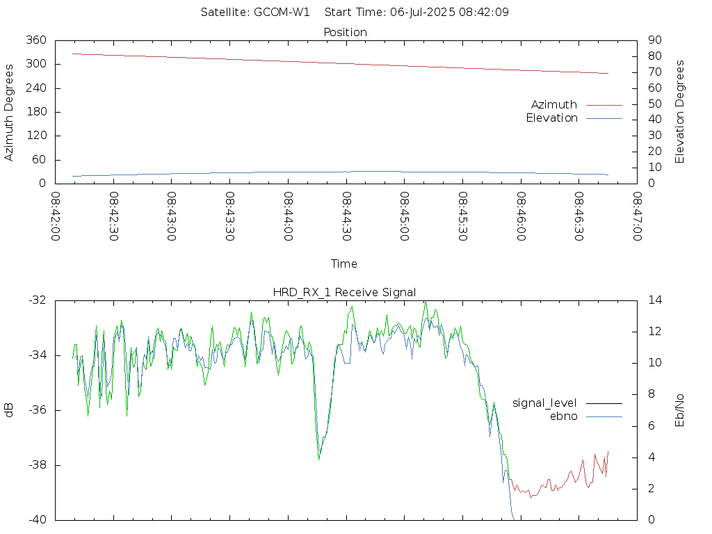Screen dimensions: 712x534
Task: Click the 08:46:00 time tick label
Action: coord(521,216)
